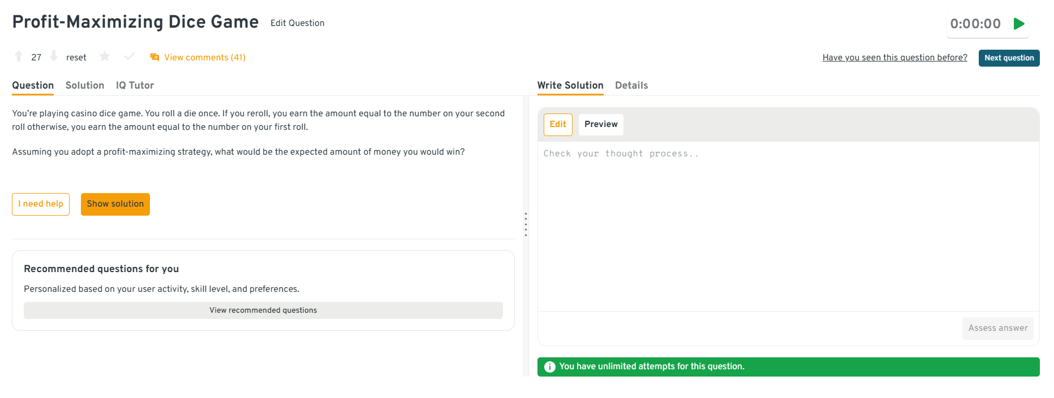Click the comments speech bubble icon

154,58
